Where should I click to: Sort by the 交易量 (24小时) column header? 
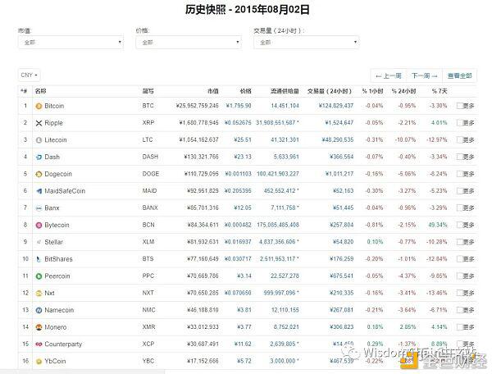(x=329, y=91)
